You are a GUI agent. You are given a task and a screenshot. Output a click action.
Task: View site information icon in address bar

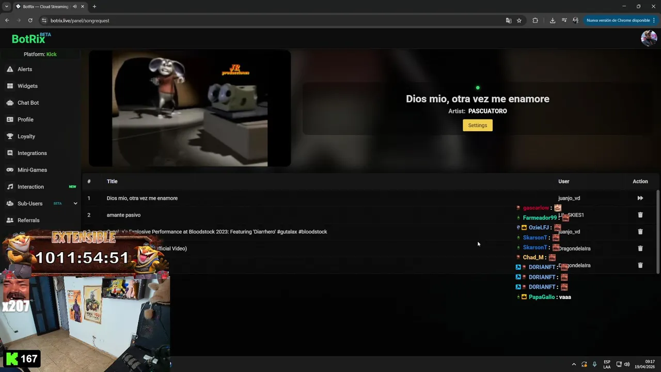click(x=44, y=21)
